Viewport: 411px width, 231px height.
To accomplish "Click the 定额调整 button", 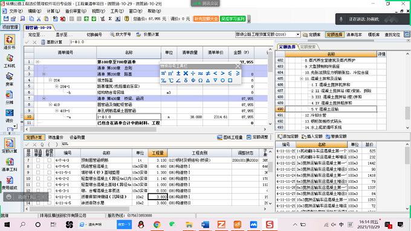I will (x=257, y=138).
